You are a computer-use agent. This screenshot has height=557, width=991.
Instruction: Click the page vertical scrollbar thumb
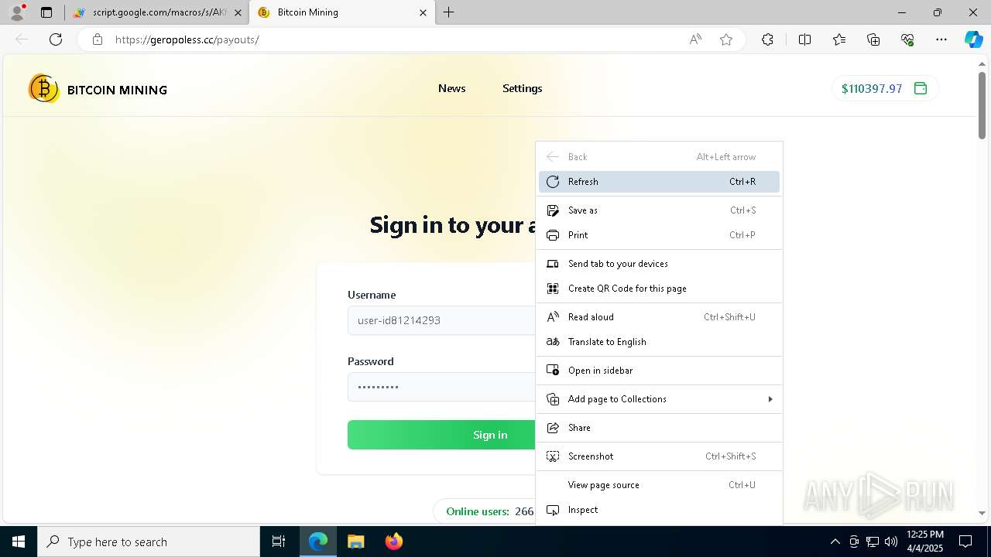pos(982,105)
